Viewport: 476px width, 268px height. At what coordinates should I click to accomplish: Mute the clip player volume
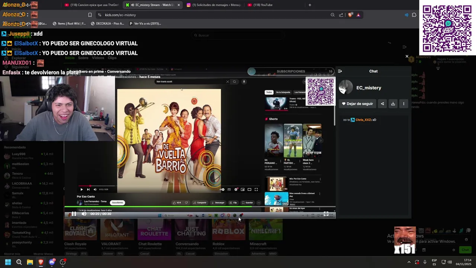84,214
